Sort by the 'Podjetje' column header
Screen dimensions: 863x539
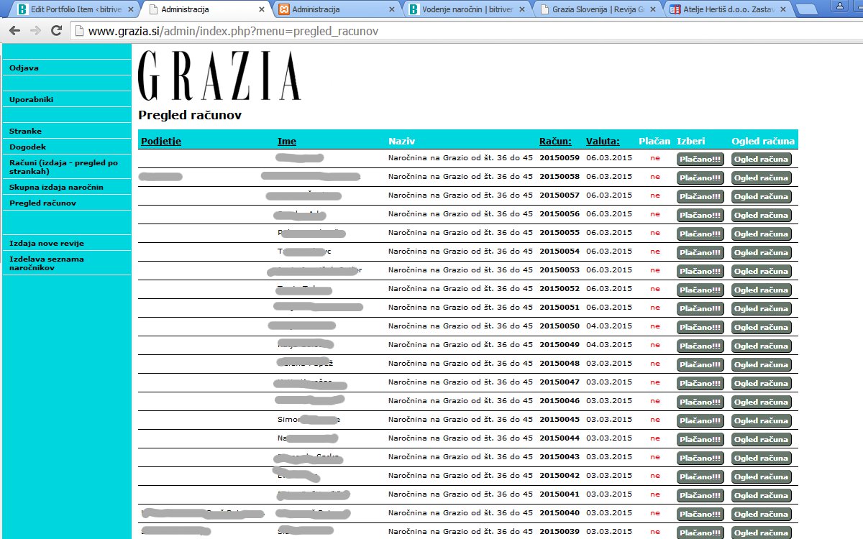161,142
